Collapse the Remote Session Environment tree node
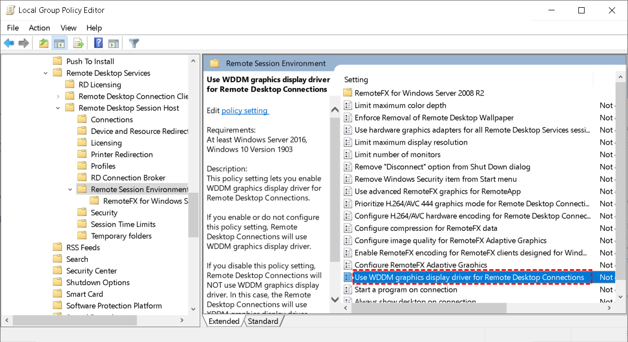The height and width of the screenshot is (342, 628). click(70, 190)
